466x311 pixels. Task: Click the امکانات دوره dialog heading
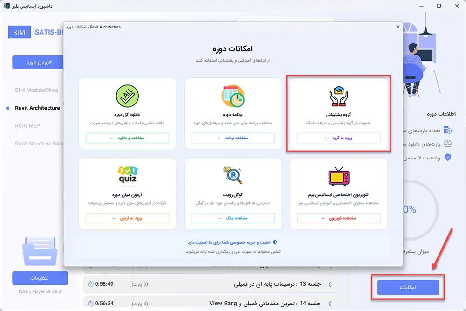point(233,49)
